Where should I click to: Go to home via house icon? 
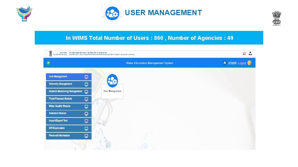[225, 63]
